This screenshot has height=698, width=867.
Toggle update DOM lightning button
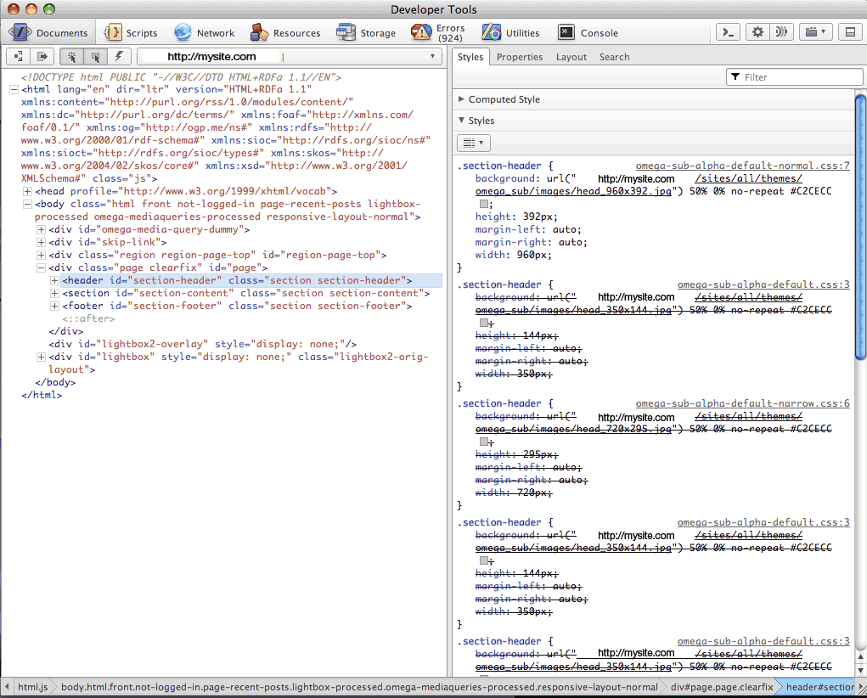click(x=119, y=56)
